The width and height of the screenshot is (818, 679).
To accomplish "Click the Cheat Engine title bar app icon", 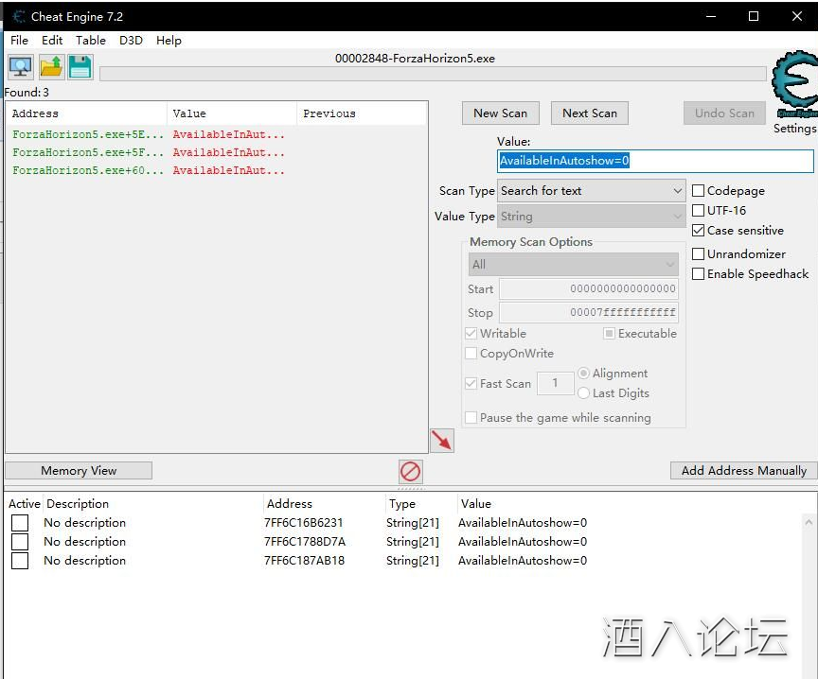I will point(19,17).
